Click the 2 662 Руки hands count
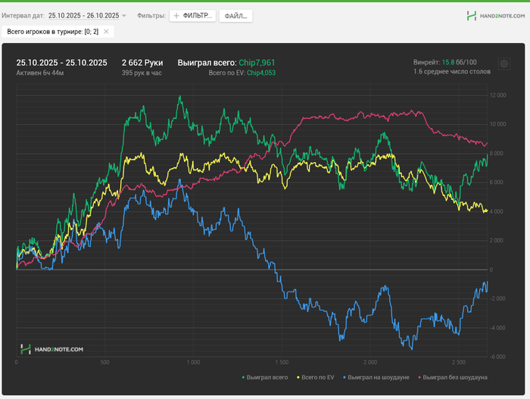The height and width of the screenshot is (399, 530). pyautogui.click(x=142, y=63)
